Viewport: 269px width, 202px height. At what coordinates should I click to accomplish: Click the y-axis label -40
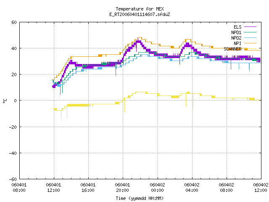tap(13, 153)
